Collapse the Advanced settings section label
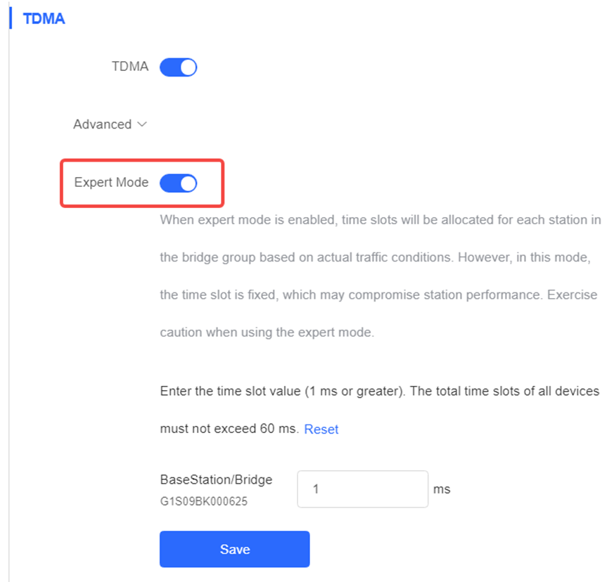Image resolution: width=607 pixels, height=582 pixels. click(103, 124)
